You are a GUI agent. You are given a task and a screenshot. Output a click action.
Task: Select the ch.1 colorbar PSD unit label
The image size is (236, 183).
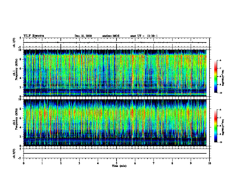[x=223, y=78]
